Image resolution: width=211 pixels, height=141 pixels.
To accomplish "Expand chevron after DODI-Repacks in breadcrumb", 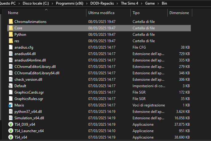I will click(117, 3).
